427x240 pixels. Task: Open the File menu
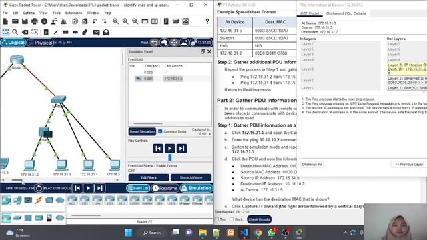pos(5,13)
